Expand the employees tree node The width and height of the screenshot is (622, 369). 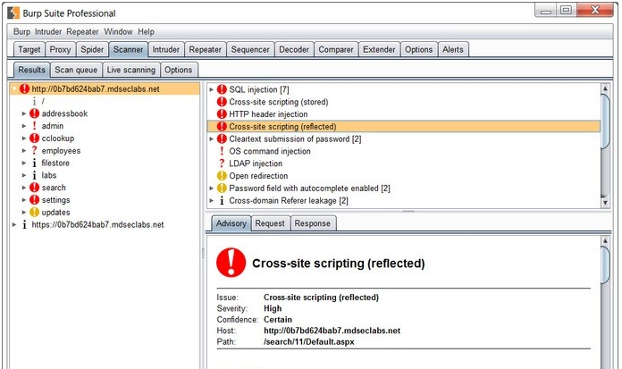click(x=24, y=150)
